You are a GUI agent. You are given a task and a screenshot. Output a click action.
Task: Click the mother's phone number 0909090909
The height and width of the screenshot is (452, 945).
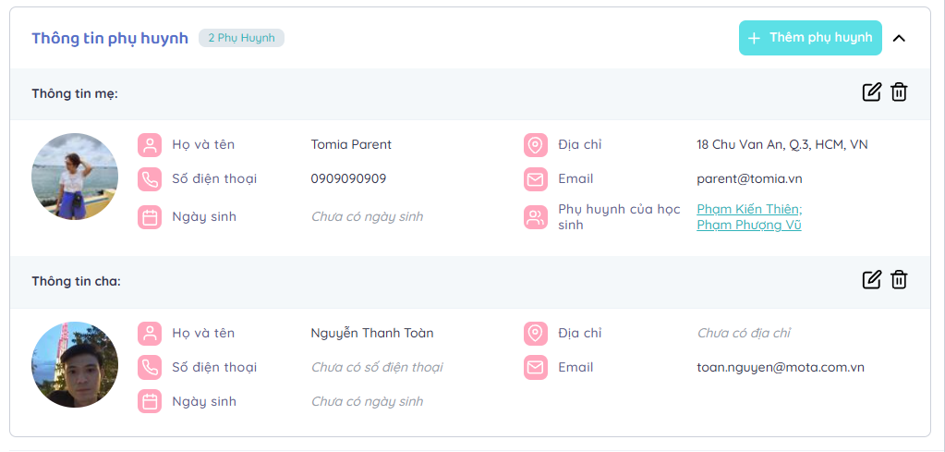[348, 179]
